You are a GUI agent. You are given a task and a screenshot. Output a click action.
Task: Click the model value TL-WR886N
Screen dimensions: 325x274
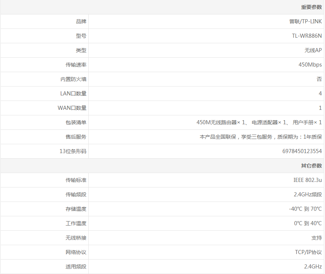coord(307,36)
